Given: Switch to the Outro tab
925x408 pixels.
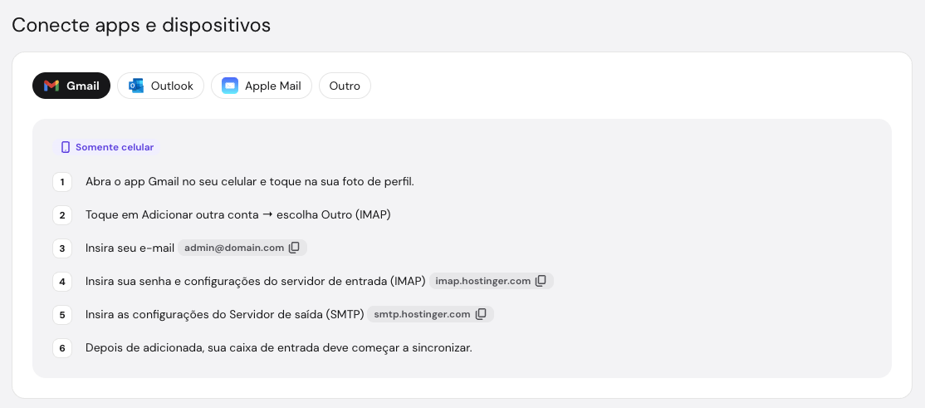Looking at the screenshot, I should [345, 86].
